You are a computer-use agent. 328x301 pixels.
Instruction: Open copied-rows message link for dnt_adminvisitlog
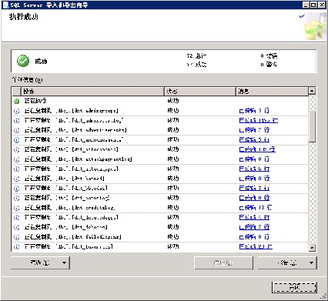[259, 120]
